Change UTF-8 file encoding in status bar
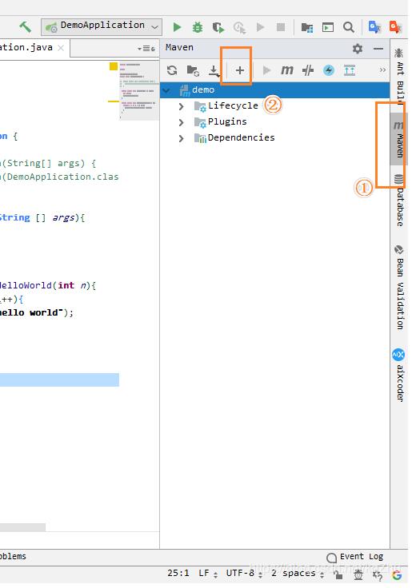Screen dimensions: 412x588 pyautogui.click(x=244, y=574)
